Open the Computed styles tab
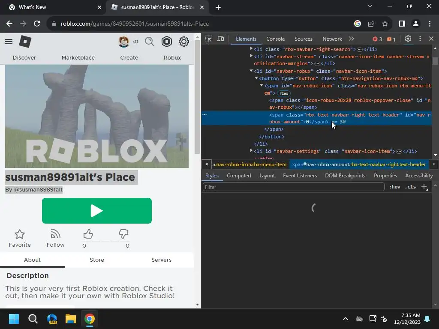The height and width of the screenshot is (329, 439). tap(239, 176)
